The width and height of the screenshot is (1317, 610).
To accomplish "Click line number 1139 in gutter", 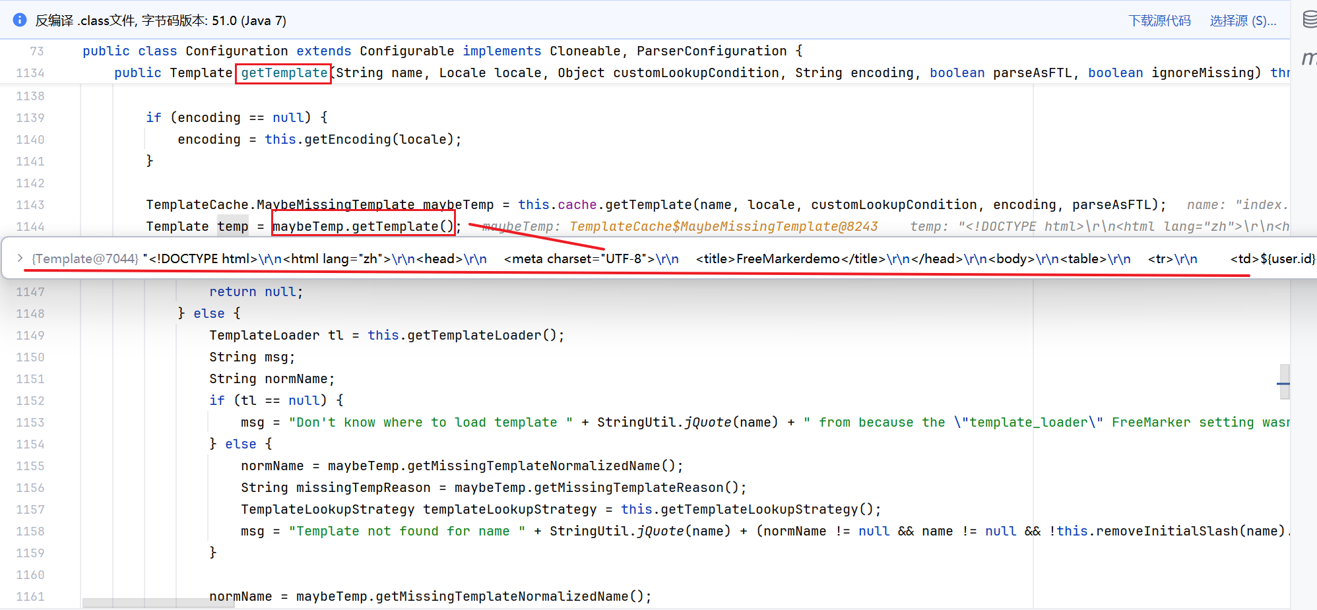I will (x=30, y=117).
